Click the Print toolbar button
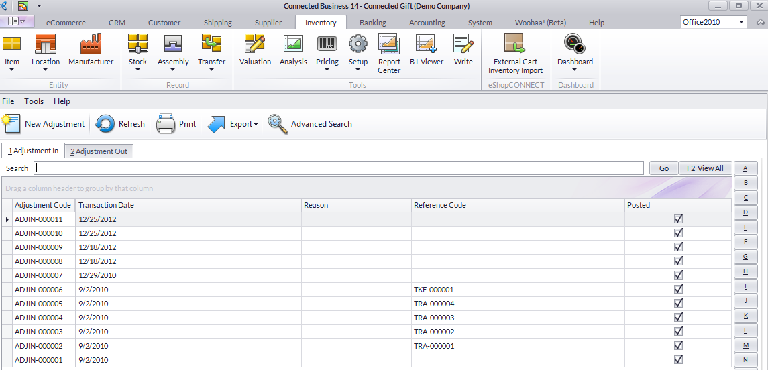 [x=176, y=124]
